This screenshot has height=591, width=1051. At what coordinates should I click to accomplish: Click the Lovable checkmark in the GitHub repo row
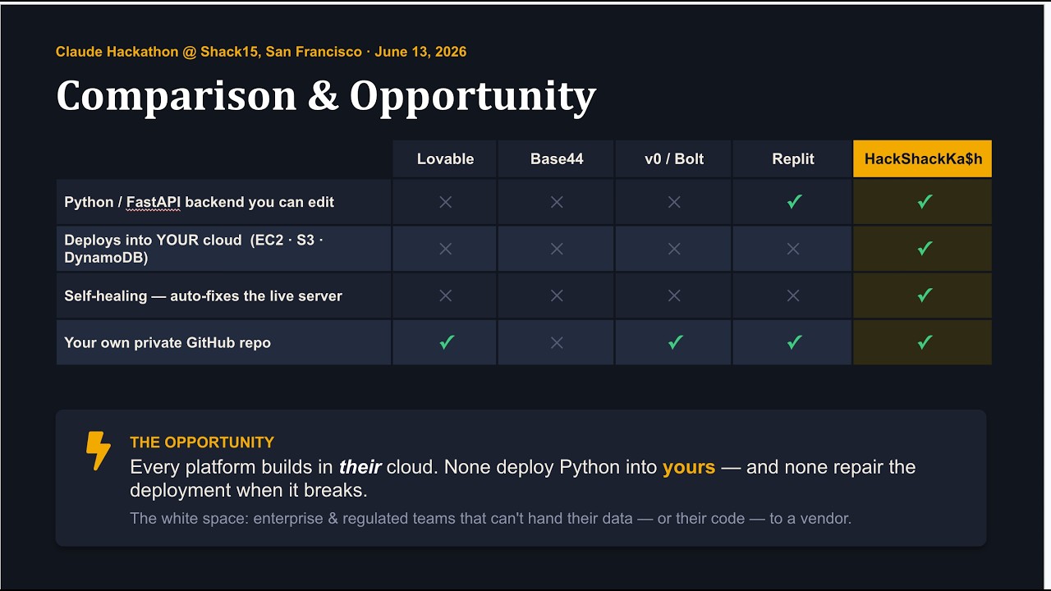tap(446, 342)
